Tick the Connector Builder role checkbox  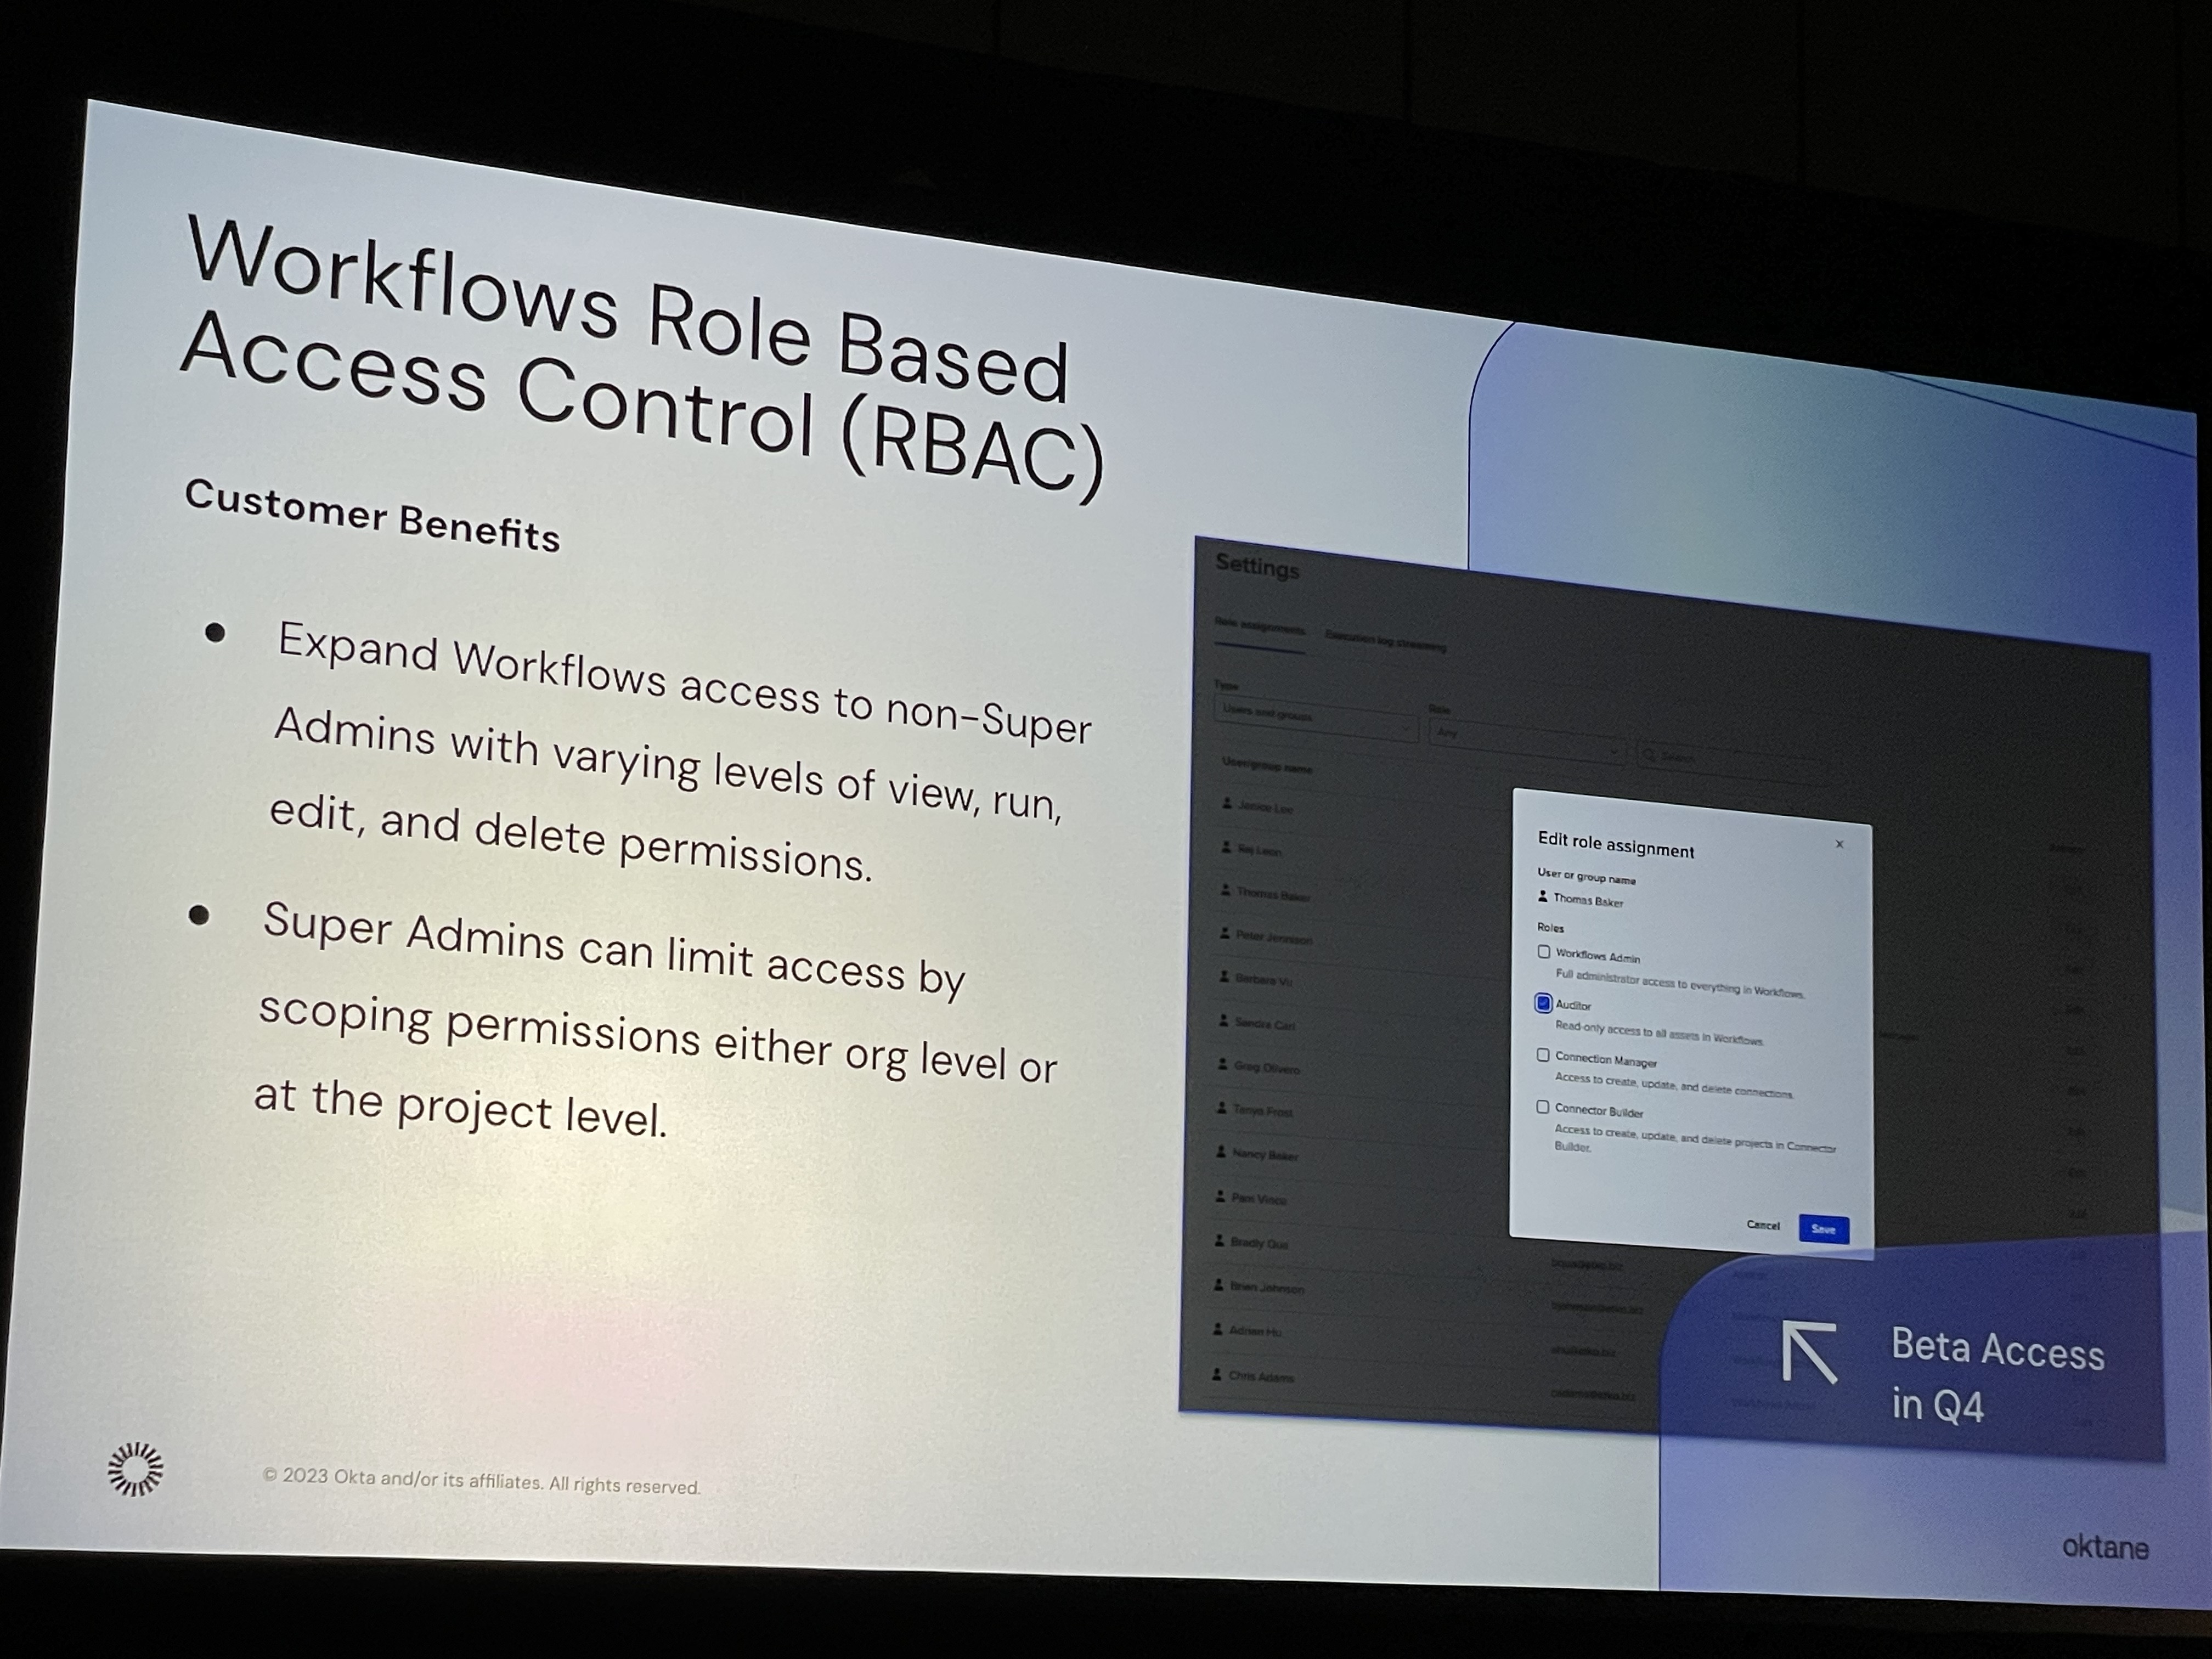1543,1107
